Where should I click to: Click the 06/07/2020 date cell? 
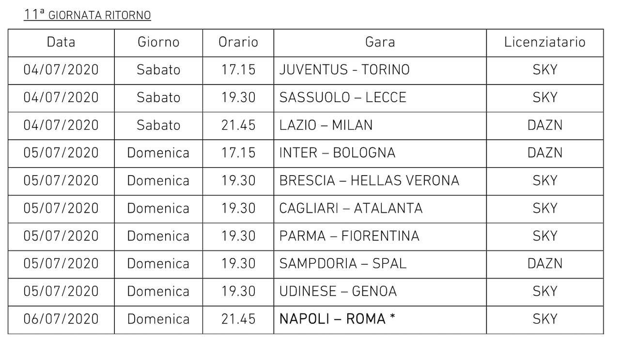click(x=61, y=319)
